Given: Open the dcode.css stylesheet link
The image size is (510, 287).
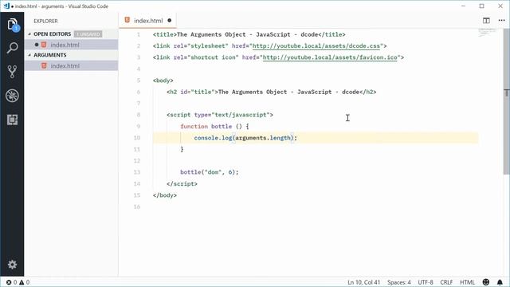Looking at the screenshot, I should (316, 46).
